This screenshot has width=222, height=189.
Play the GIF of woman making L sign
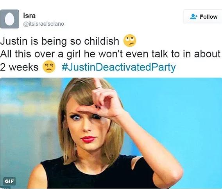[x=111, y=133]
